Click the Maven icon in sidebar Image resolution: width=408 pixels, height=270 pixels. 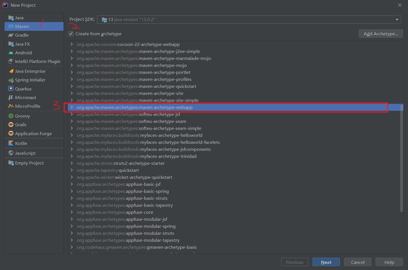coord(11,27)
